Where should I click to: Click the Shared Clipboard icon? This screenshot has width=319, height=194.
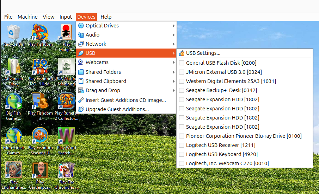click(81, 81)
